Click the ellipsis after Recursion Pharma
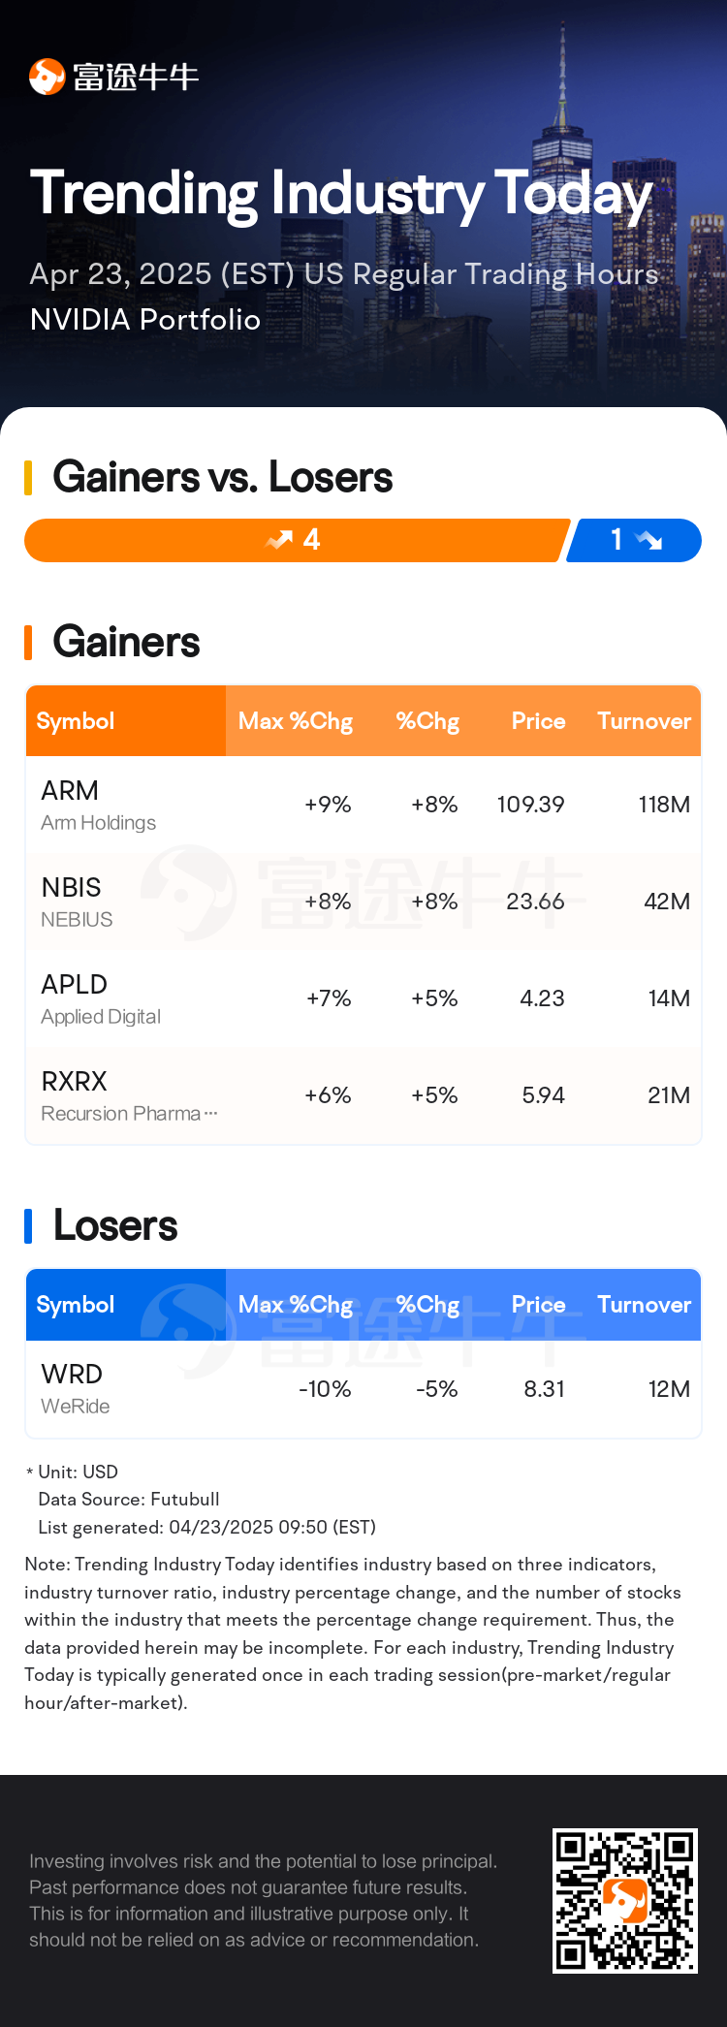 coord(211,1114)
